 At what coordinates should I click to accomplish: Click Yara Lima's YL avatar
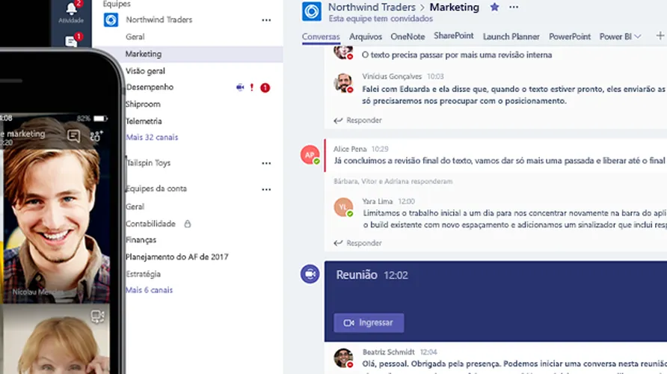point(343,207)
